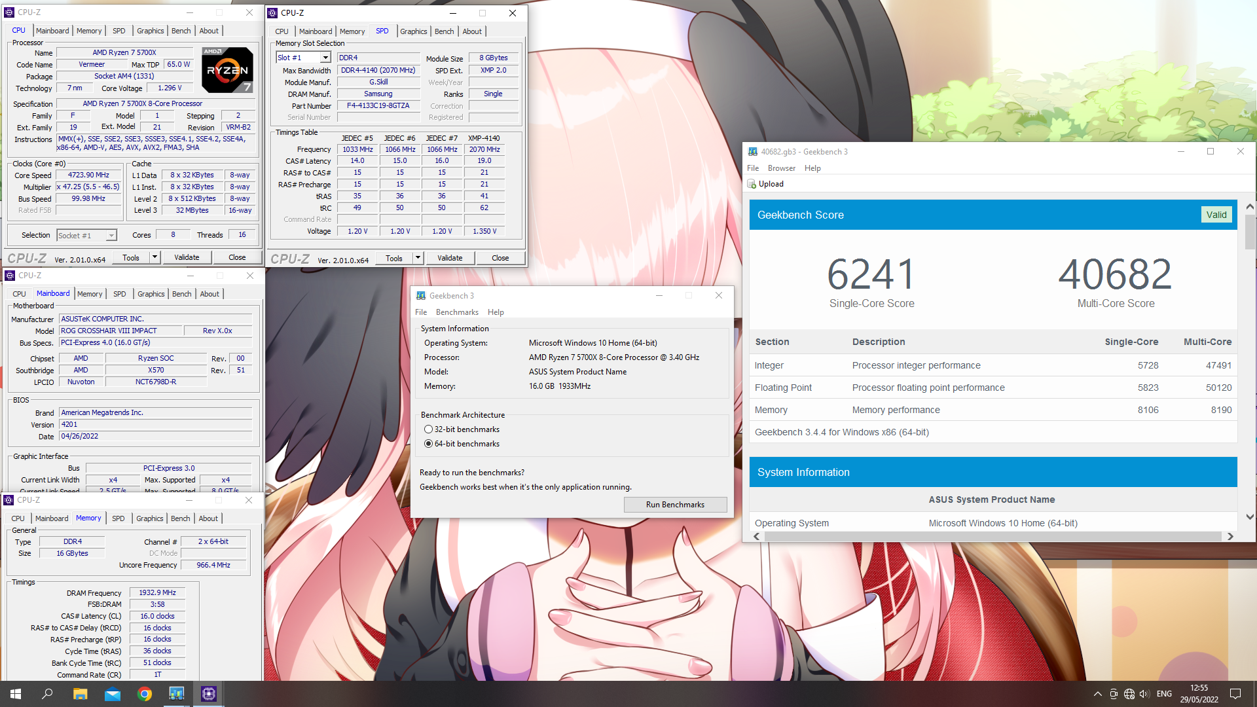Open taskbar search magnifier
The width and height of the screenshot is (1257, 707).
point(47,694)
